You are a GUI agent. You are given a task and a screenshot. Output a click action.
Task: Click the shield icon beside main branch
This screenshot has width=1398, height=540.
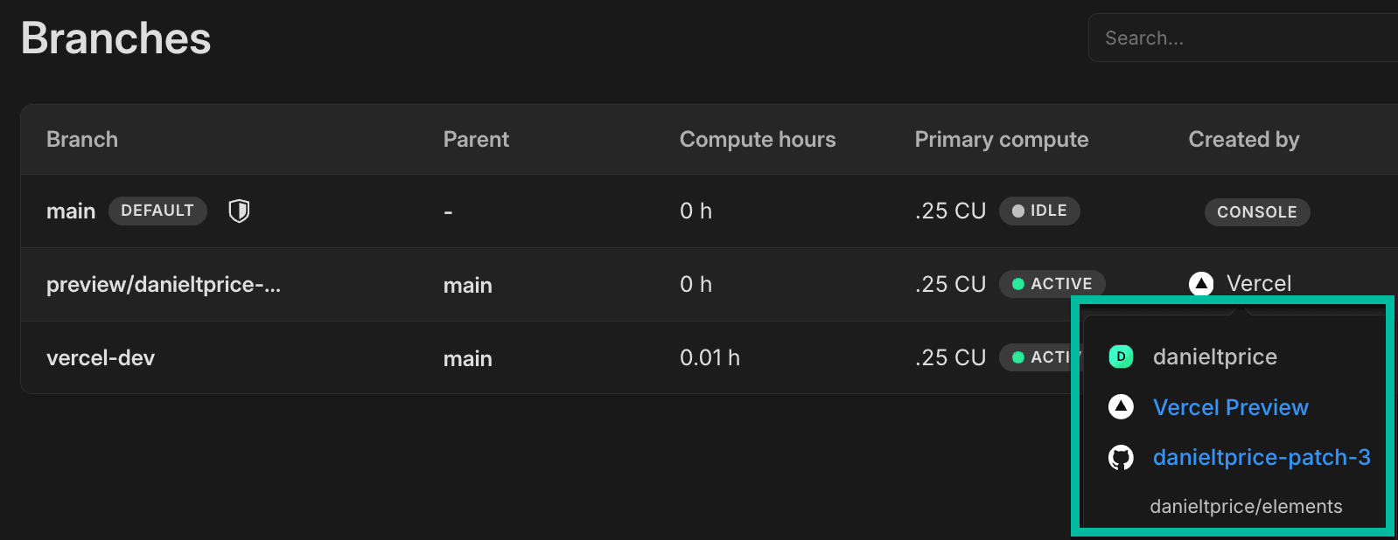[x=239, y=211]
